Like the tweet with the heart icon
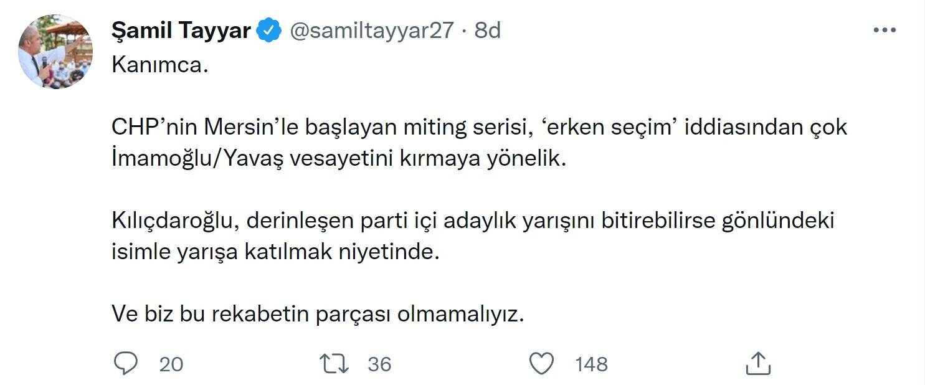This screenshot has height=385, width=925. coord(541,363)
